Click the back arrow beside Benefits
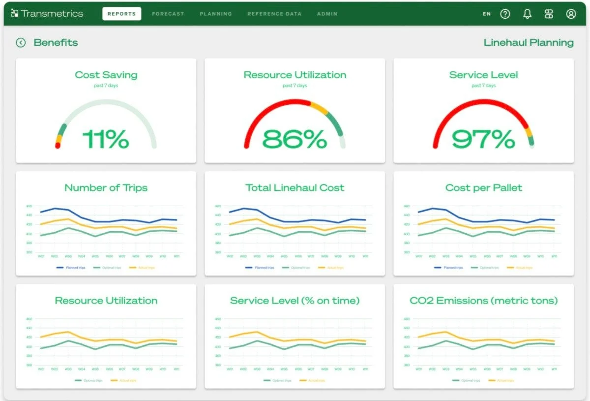Viewport: 590px width, 401px height. coord(21,42)
